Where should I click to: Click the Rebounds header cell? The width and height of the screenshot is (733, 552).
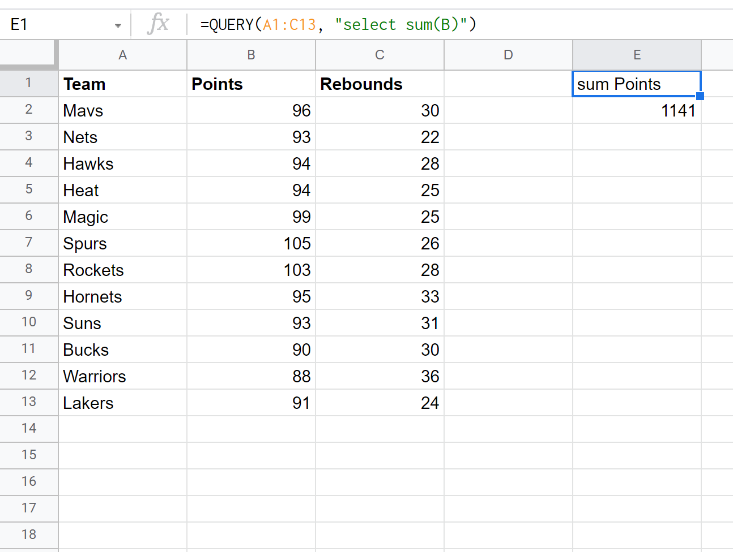[380, 84]
